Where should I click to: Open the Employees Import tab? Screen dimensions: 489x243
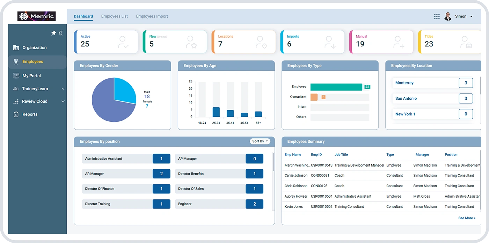click(x=152, y=16)
